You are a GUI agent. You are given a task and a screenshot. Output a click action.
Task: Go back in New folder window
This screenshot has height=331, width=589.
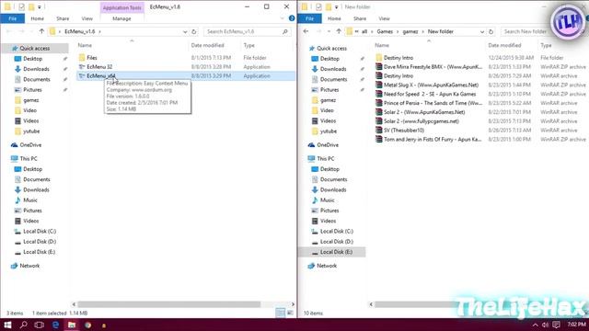pos(306,31)
